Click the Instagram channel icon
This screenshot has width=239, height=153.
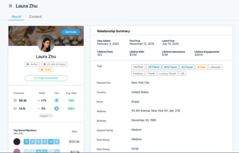(15, 100)
